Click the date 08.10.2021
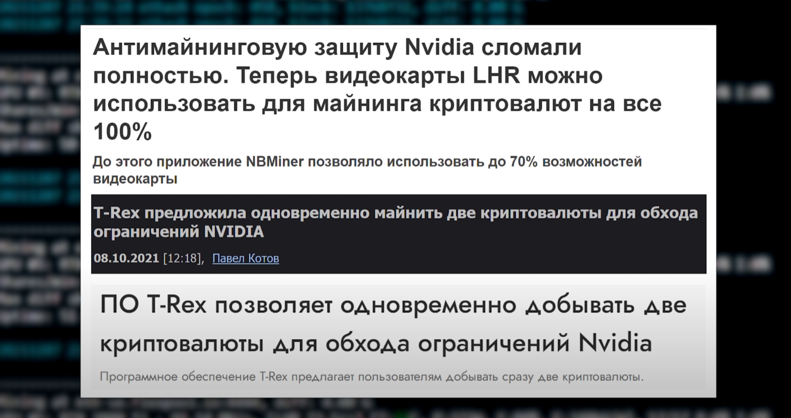 (126, 259)
